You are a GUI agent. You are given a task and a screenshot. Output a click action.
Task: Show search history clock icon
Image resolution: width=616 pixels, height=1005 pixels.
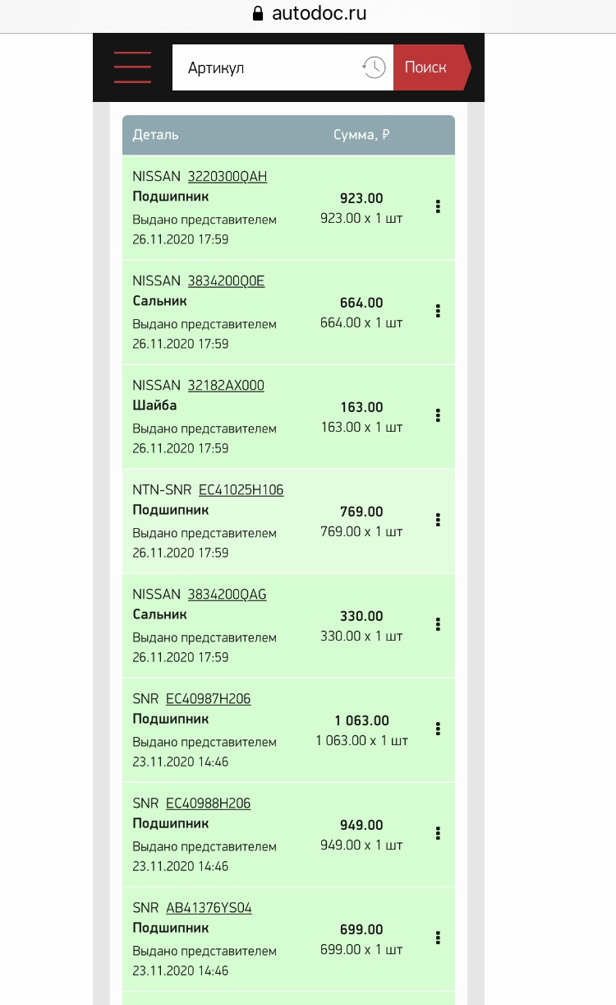point(374,67)
